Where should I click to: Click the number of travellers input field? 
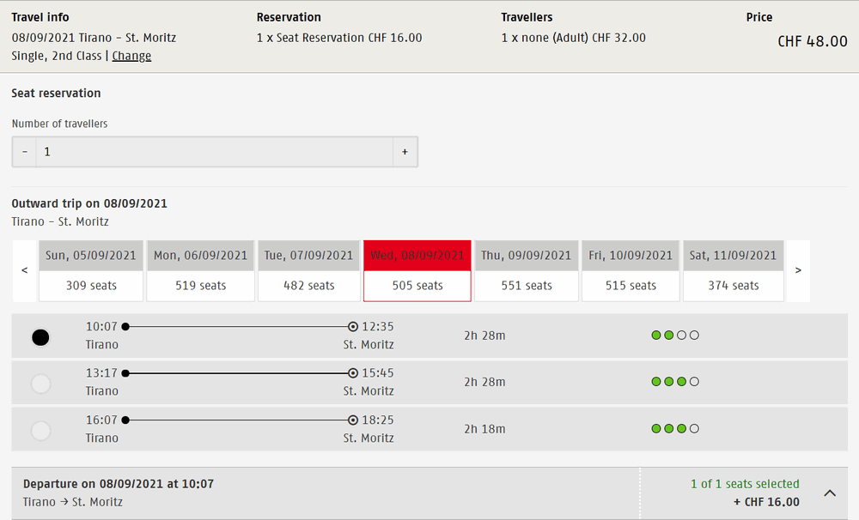point(215,152)
